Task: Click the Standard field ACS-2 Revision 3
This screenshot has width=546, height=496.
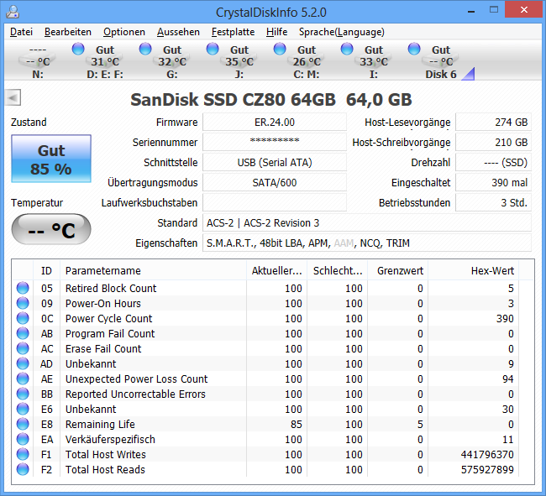Action: [367, 223]
